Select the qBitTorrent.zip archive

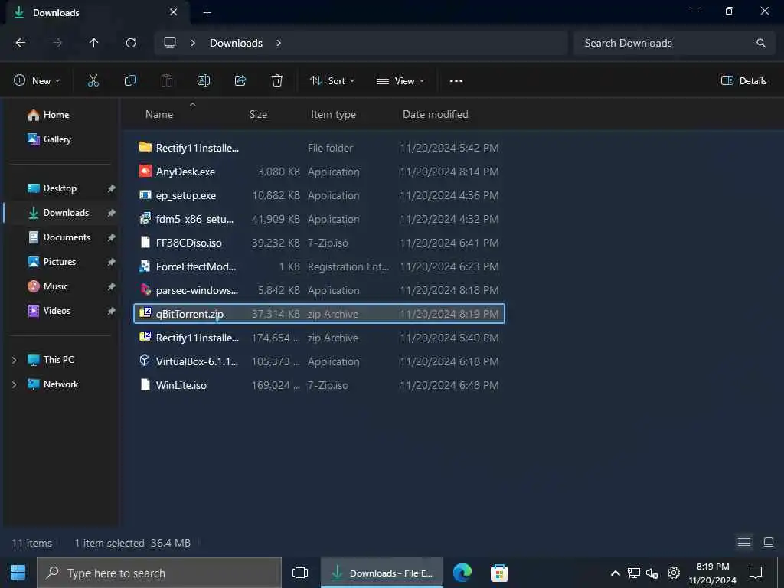point(319,313)
